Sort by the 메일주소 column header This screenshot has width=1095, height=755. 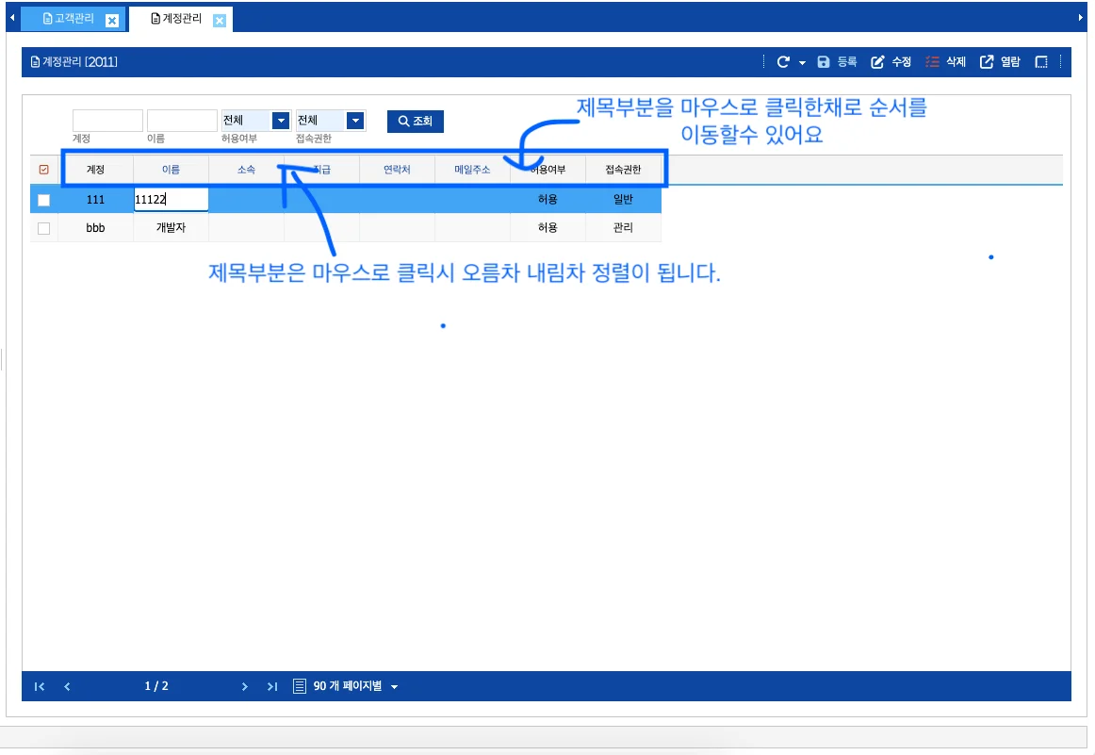point(473,170)
